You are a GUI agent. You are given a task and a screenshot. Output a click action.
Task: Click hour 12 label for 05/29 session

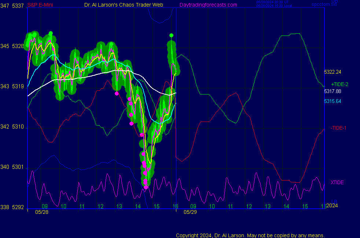(x=249, y=207)
